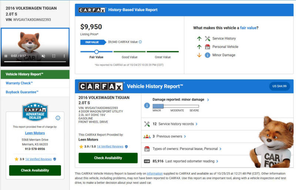Click the damage report info icon

tap(147, 106)
